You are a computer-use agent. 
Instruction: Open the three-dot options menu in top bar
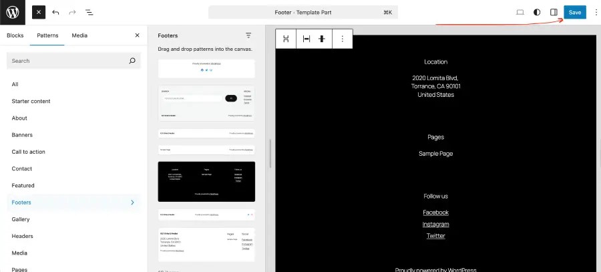(596, 12)
